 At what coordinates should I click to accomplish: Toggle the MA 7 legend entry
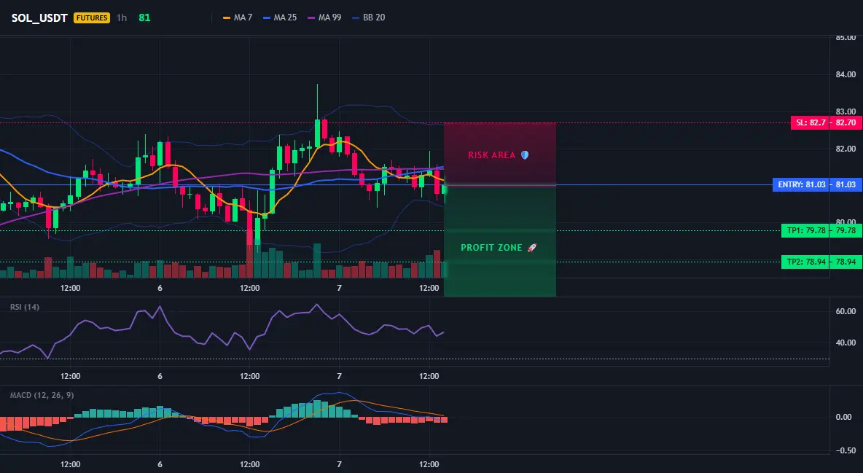pos(237,17)
